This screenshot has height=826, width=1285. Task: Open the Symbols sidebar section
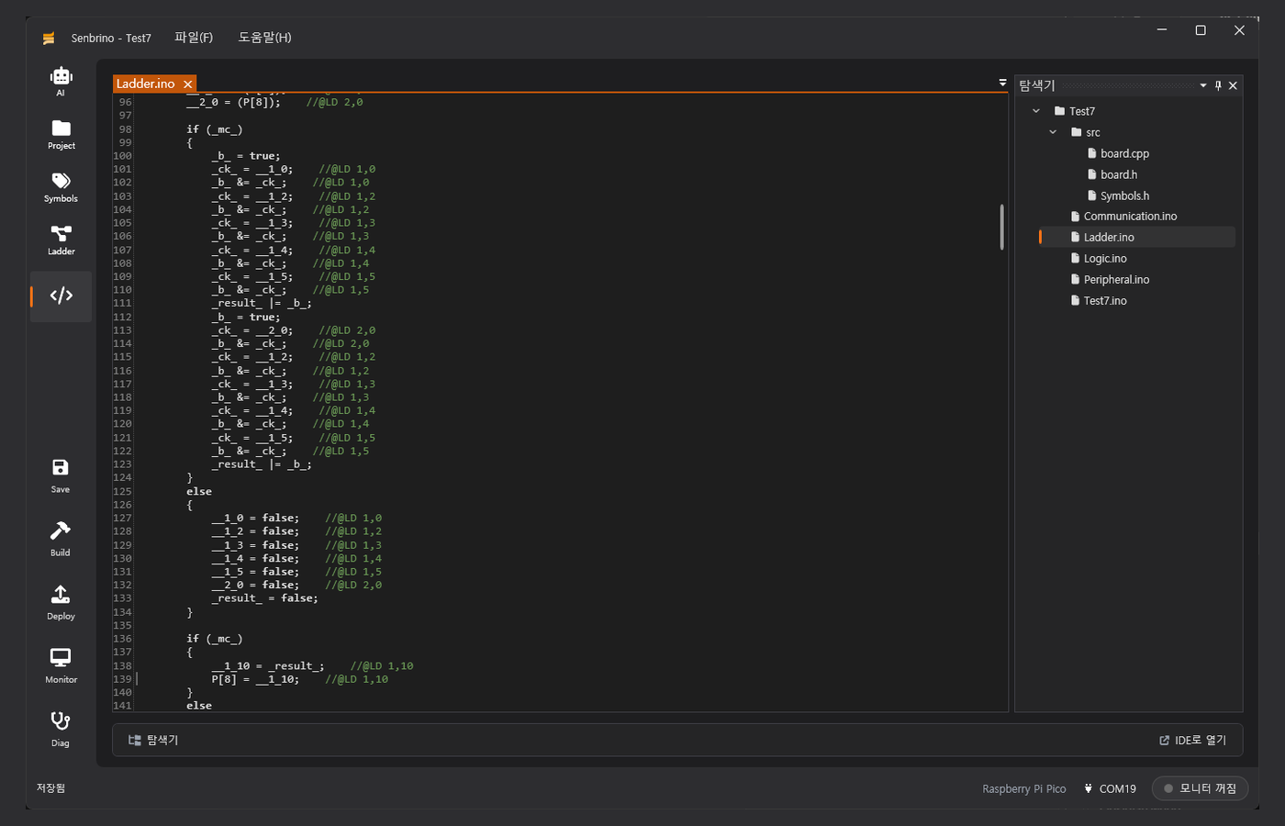61,187
